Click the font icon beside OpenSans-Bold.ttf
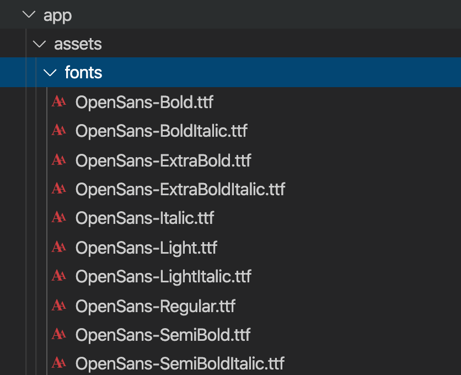 pyautogui.click(x=59, y=101)
